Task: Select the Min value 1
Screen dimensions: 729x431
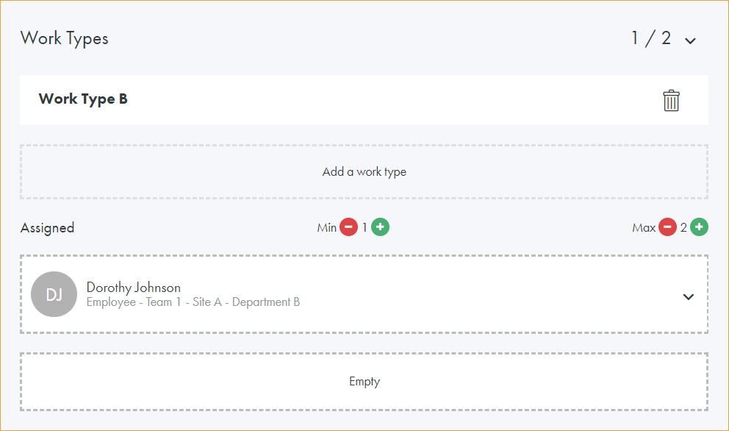Action: tap(364, 228)
